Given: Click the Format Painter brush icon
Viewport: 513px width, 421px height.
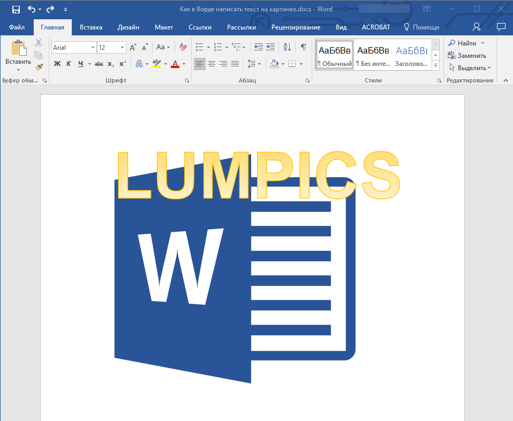Looking at the screenshot, I should coord(38,67).
